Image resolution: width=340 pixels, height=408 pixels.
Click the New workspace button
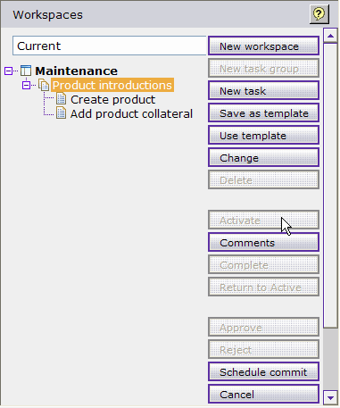(263, 46)
